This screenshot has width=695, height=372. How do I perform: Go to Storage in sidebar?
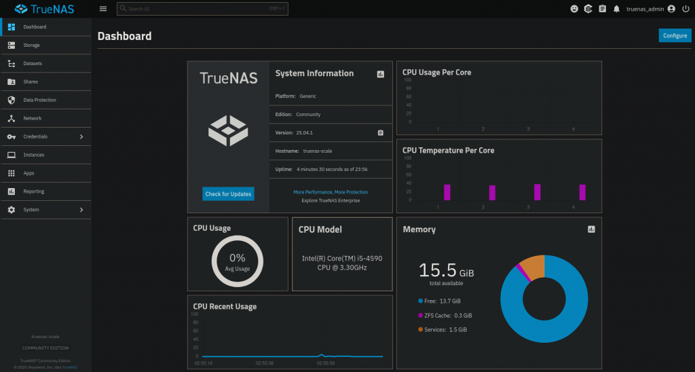click(x=31, y=45)
